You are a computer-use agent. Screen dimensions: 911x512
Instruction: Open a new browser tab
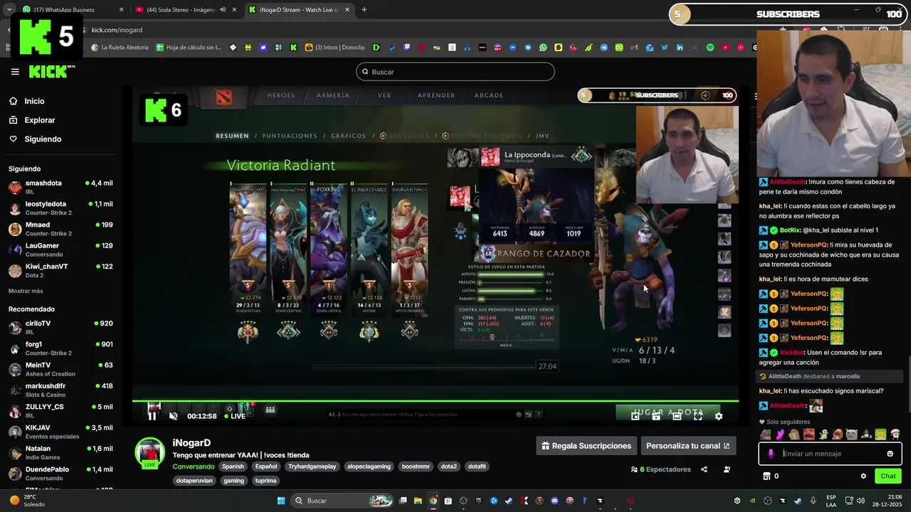pyautogui.click(x=364, y=10)
